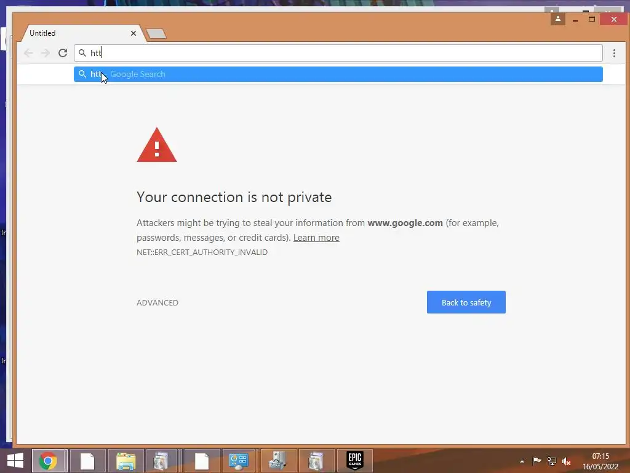Screen dimensions: 630x473
Task: Click the 'Your connection is not private' heading
Action: 234,197
